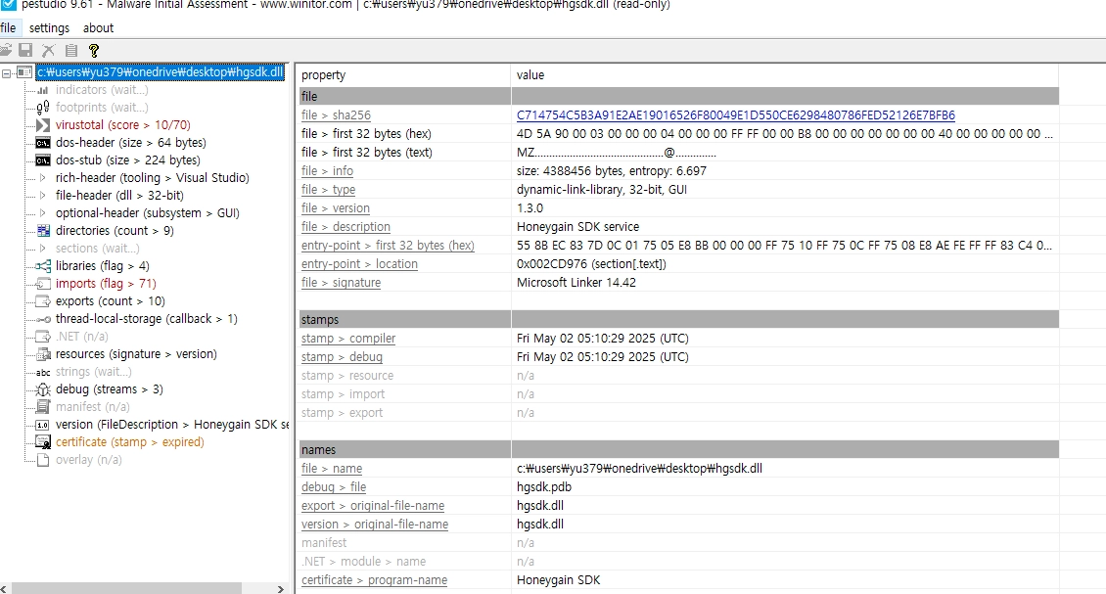Select 'directories (count > 9)' tree row
The width and height of the screenshot is (1106, 594).
(x=115, y=231)
